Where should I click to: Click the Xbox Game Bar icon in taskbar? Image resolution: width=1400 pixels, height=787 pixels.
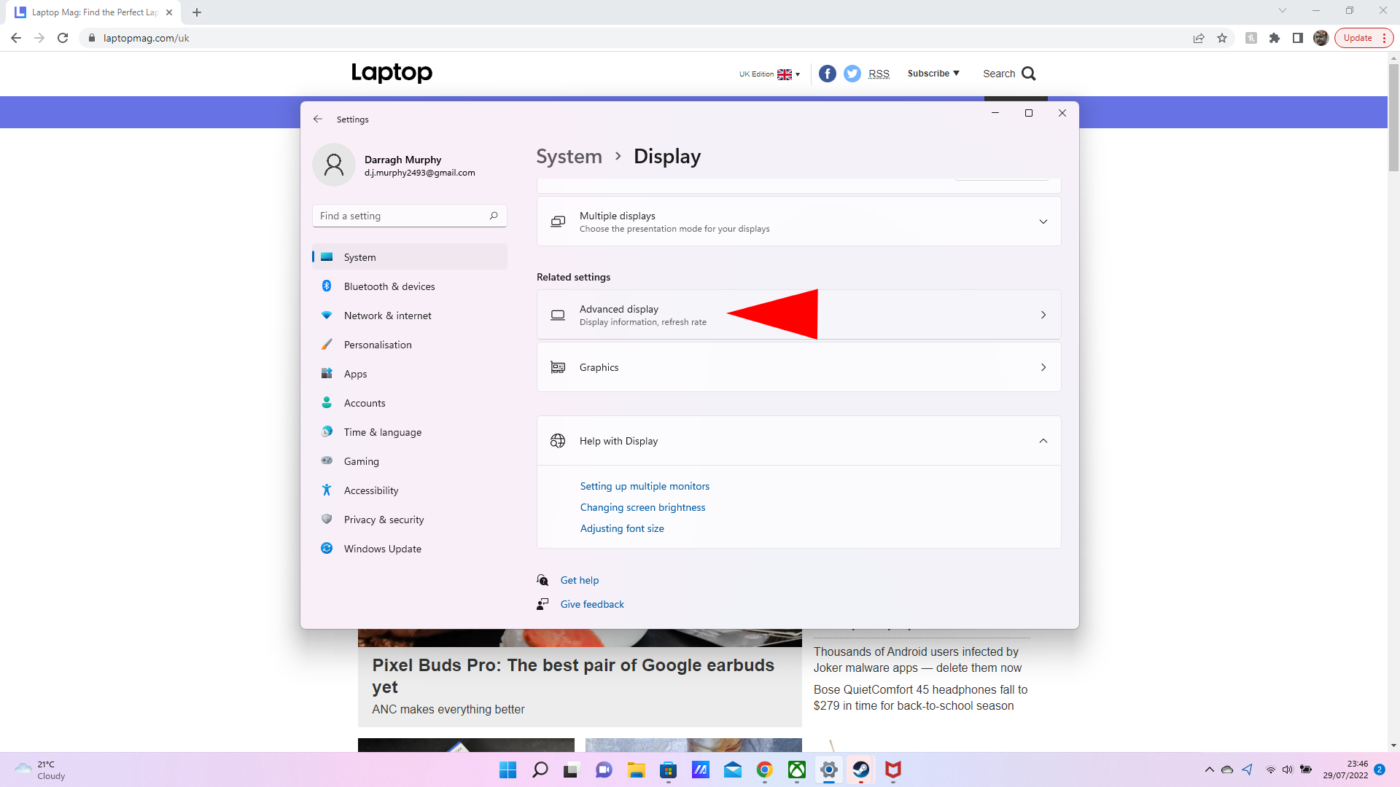click(x=796, y=770)
